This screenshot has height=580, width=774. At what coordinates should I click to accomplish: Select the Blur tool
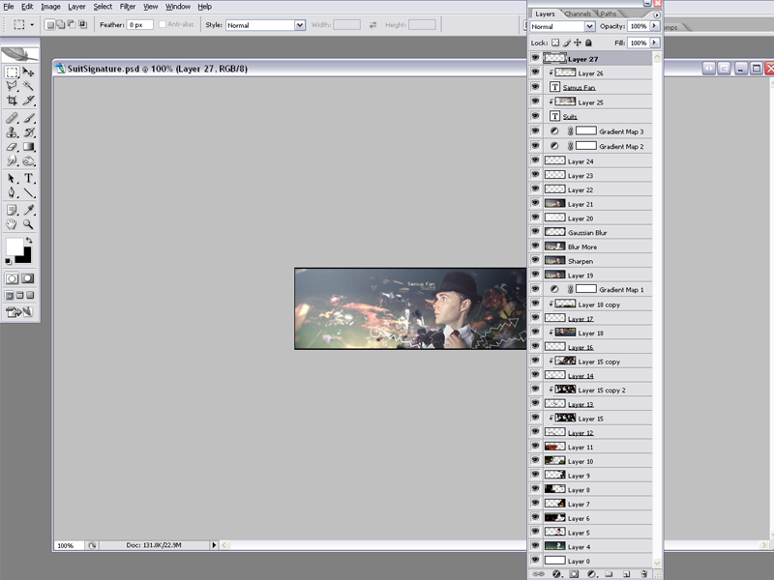[12, 160]
